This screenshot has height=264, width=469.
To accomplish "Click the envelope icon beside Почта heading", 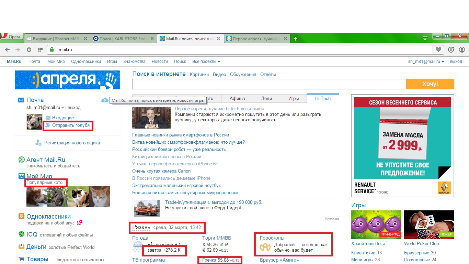I will (21, 100).
